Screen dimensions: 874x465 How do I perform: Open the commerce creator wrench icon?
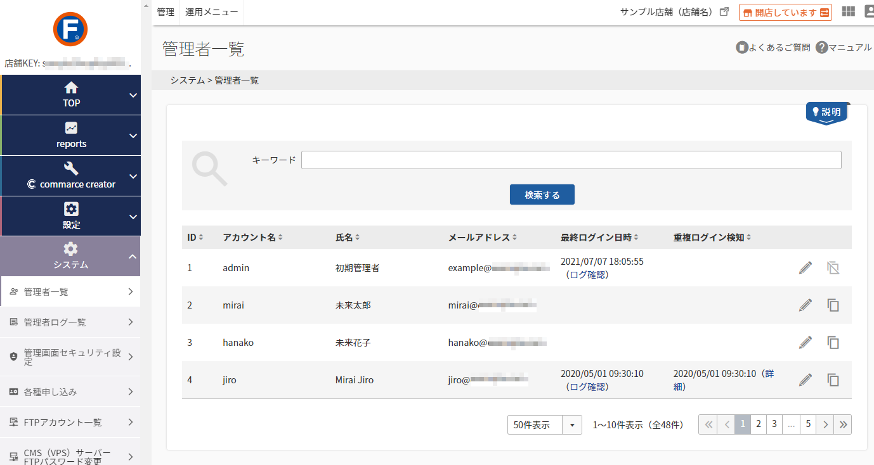(x=71, y=169)
